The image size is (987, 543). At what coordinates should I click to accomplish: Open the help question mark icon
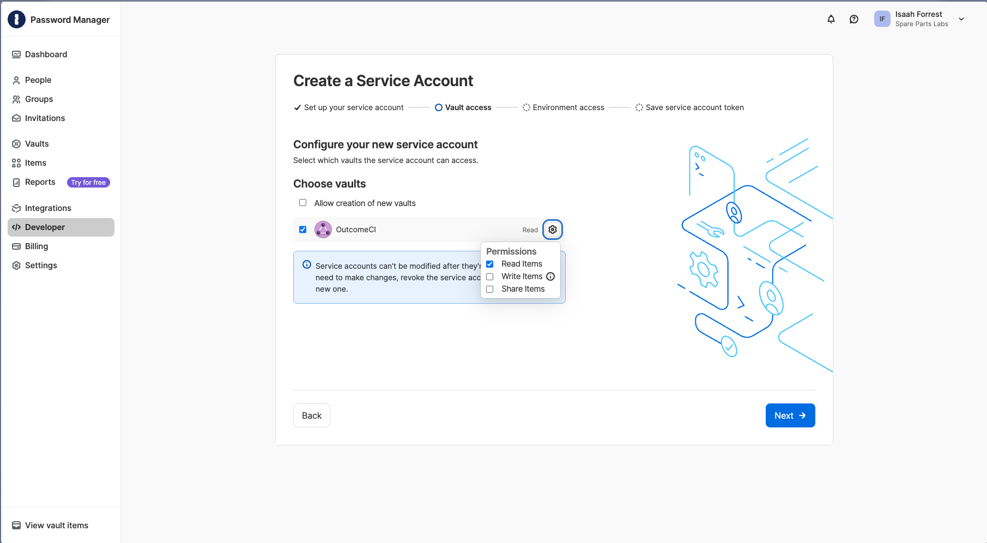(854, 19)
